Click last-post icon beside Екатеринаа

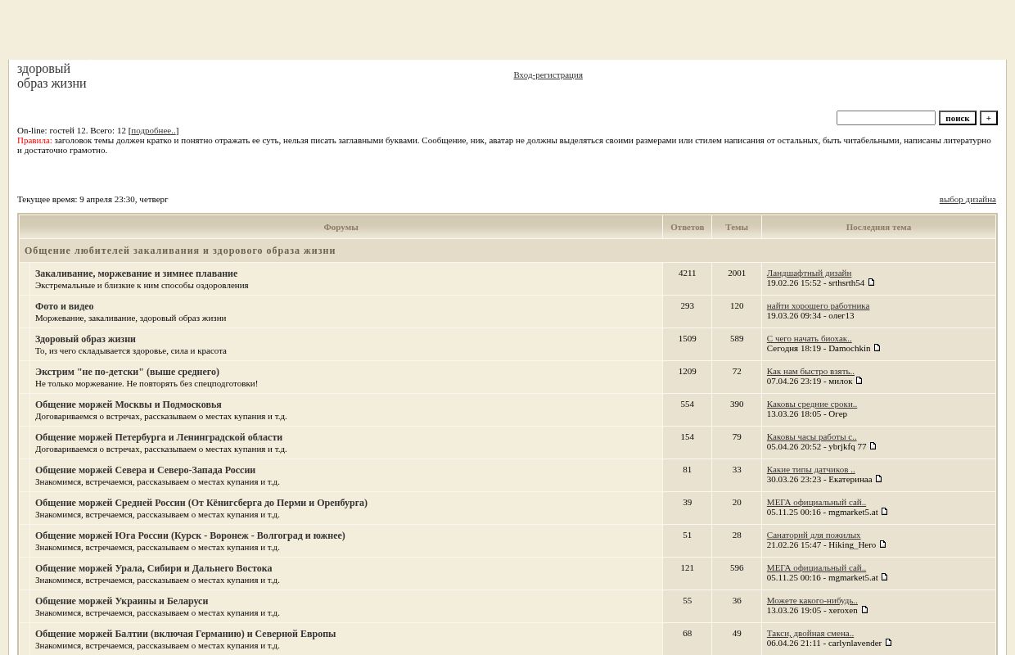tap(878, 479)
